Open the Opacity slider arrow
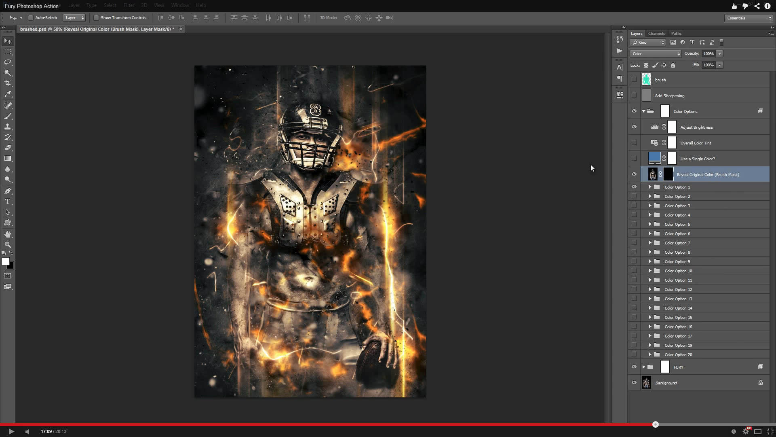The image size is (776, 437). (719, 54)
